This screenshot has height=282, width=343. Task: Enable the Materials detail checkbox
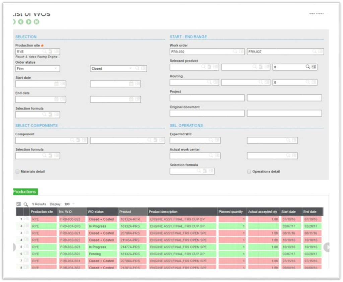pyautogui.click(x=17, y=171)
